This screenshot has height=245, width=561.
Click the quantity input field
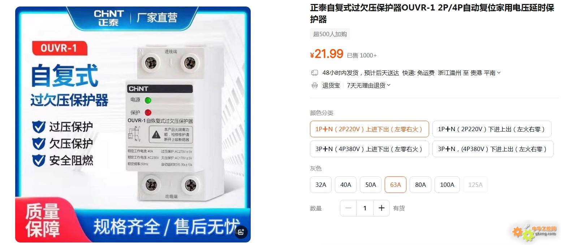(x=365, y=208)
